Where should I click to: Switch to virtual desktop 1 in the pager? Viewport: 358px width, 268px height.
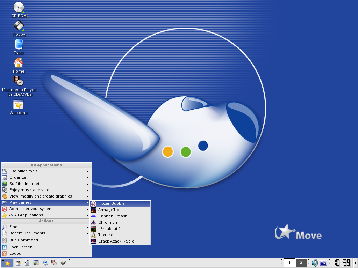tap(289, 263)
